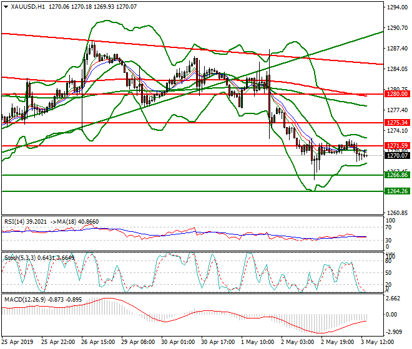The width and height of the screenshot is (412, 349).
Task: Click the 1271.59 red price level label
Action: click(397, 146)
